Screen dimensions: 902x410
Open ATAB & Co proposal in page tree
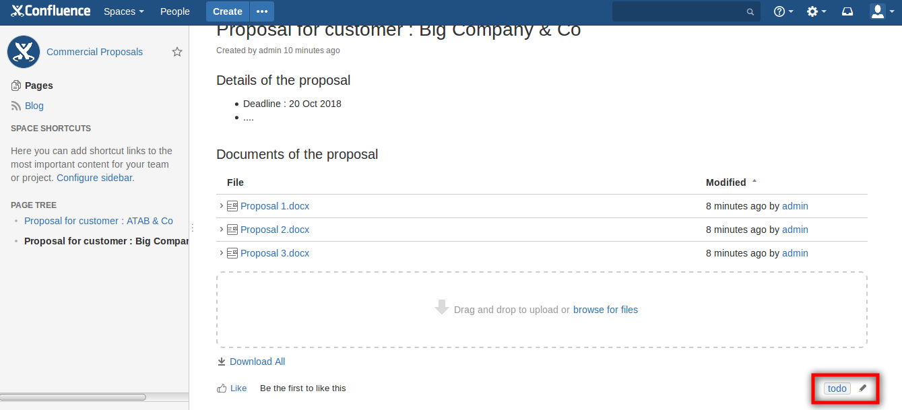click(x=98, y=221)
